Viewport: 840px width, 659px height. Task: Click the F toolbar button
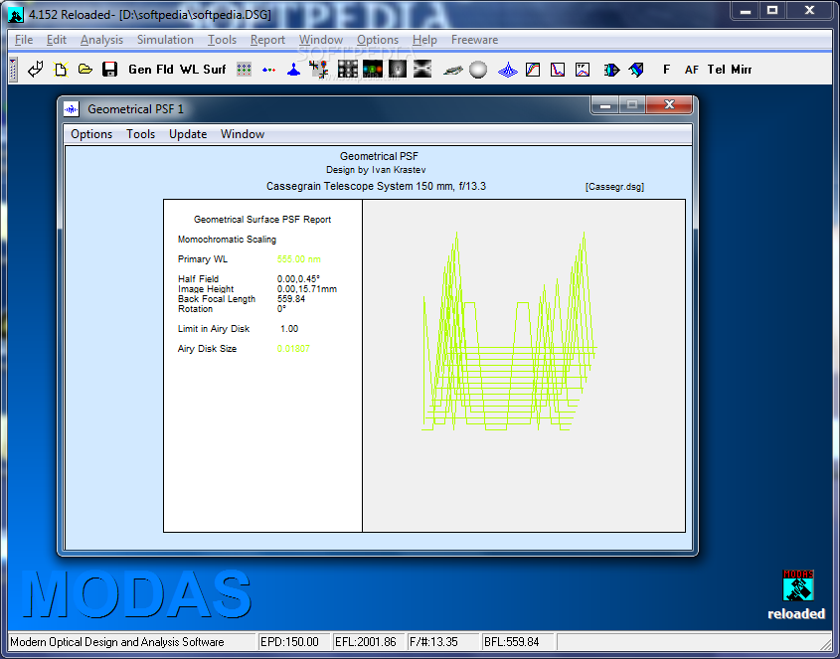(x=666, y=70)
